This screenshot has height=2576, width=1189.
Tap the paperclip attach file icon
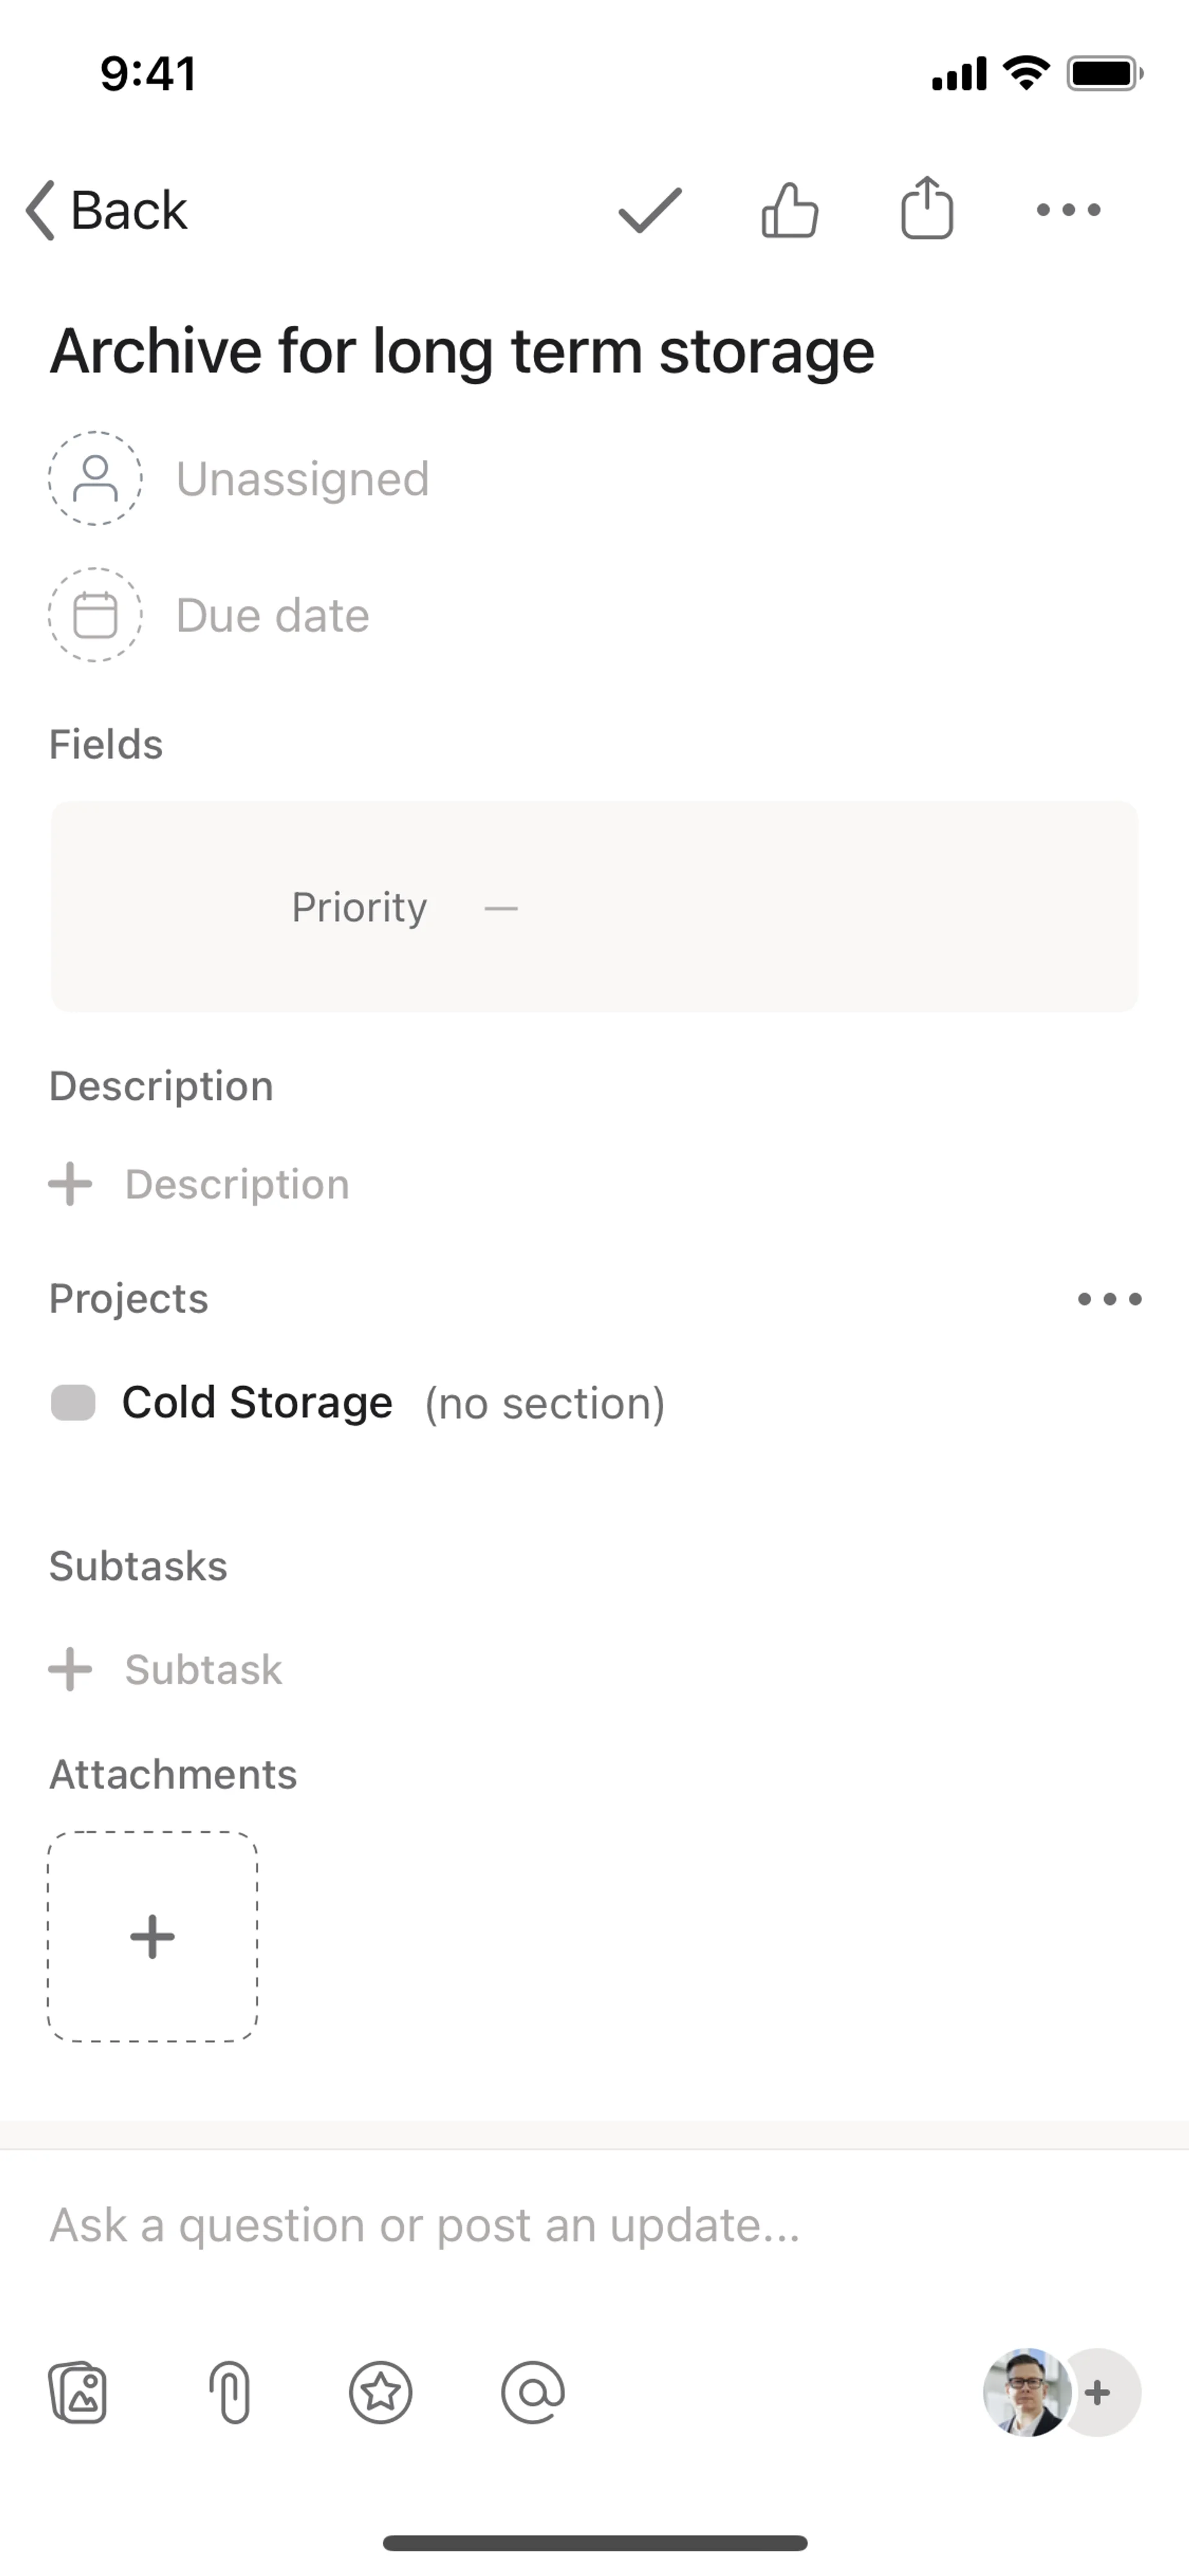[230, 2392]
